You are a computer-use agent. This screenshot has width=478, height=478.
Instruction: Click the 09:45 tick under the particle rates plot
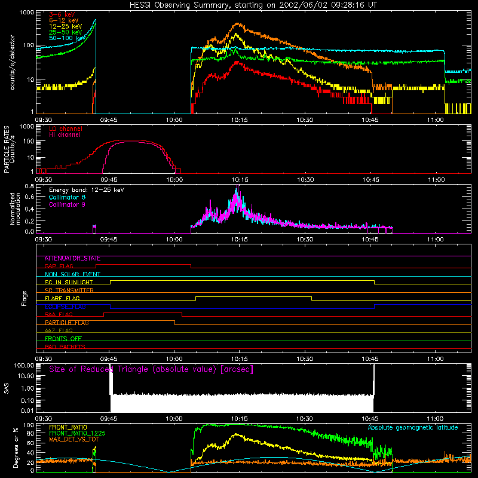(x=109, y=180)
